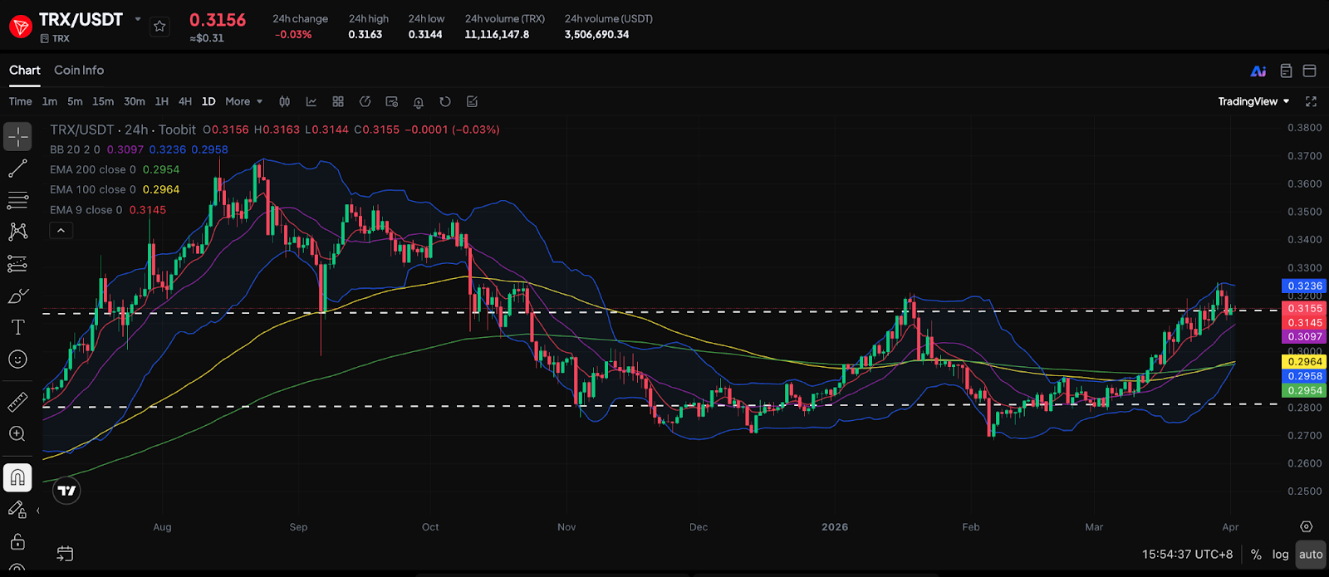
Task: Enter fullscreen chart mode
Action: [1311, 101]
